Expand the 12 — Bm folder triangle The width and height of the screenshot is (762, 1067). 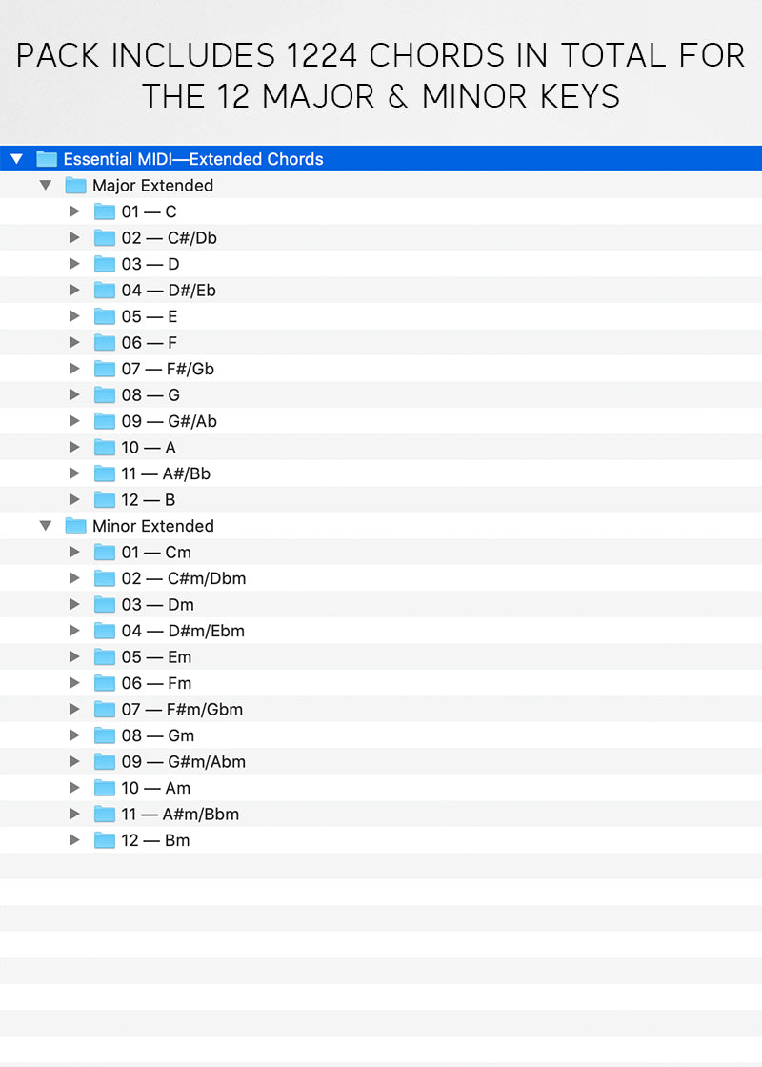click(74, 840)
